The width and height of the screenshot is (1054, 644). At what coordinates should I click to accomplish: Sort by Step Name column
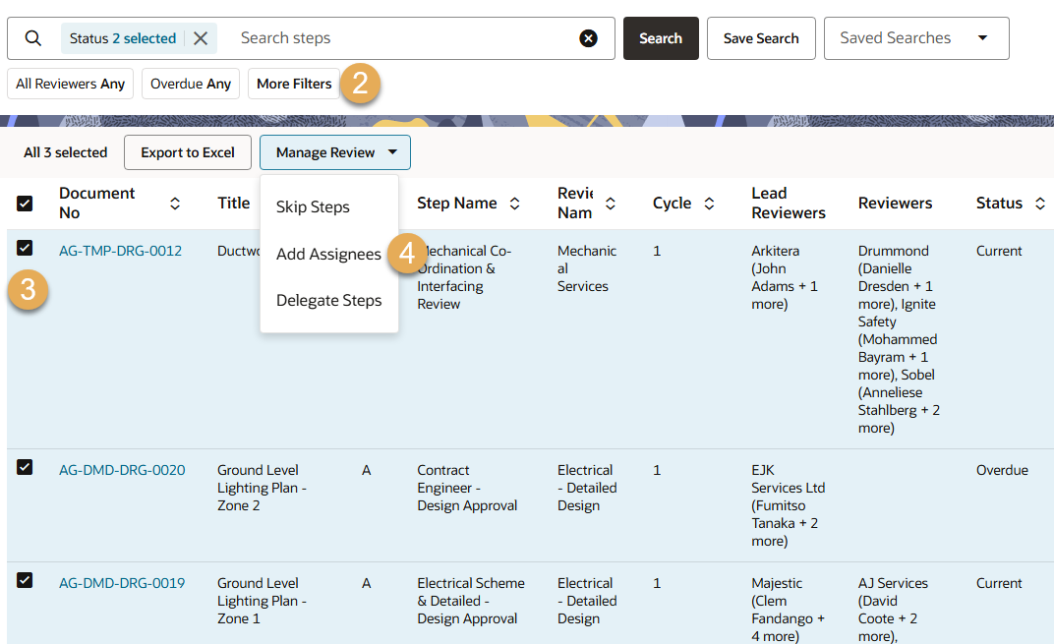[514, 204]
